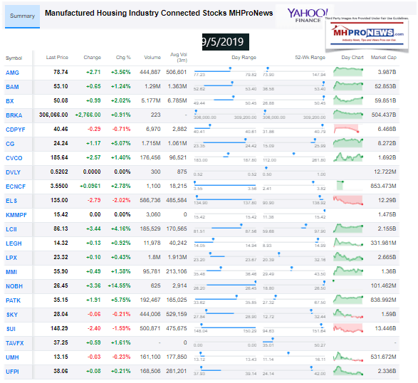The width and height of the screenshot is (418, 383).
Task: Sort by the Volume column header
Action: pyautogui.click(x=152, y=57)
